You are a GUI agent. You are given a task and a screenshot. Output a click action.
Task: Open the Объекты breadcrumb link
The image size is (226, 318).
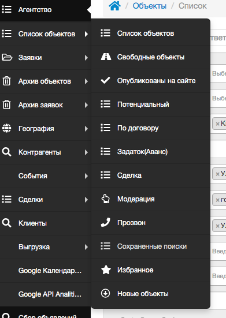tap(150, 6)
